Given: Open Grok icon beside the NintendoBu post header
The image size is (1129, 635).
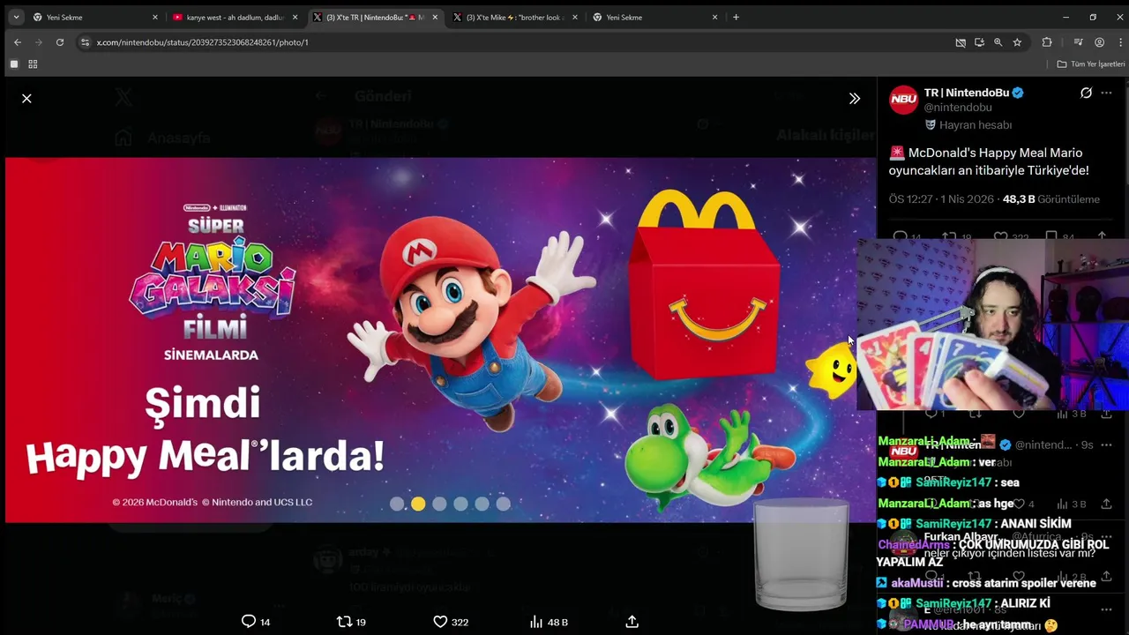Looking at the screenshot, I should (x=1086, y=93).
